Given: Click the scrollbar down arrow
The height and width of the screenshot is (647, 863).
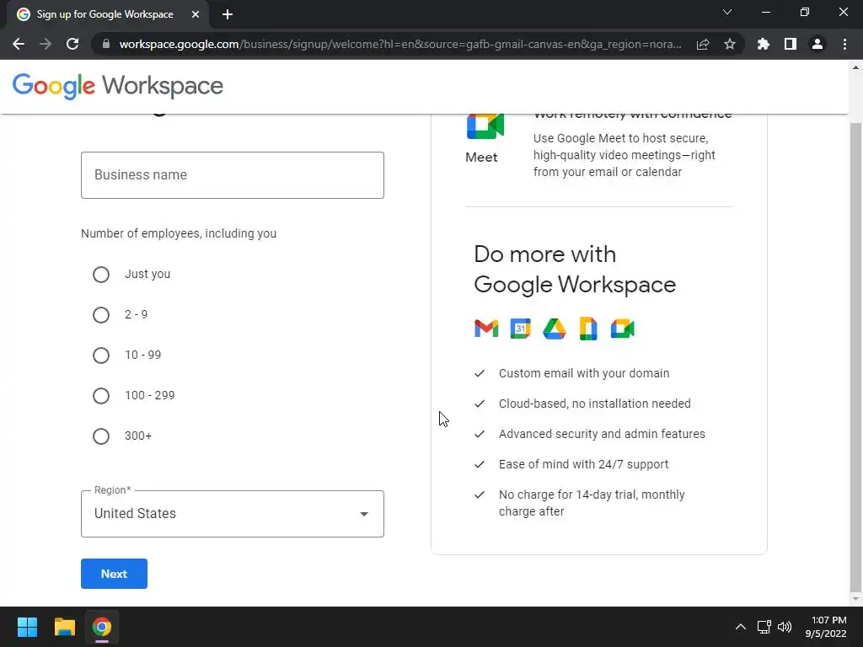Looking at the screenshot, I should pyautogui.click(x=855, y=599).
